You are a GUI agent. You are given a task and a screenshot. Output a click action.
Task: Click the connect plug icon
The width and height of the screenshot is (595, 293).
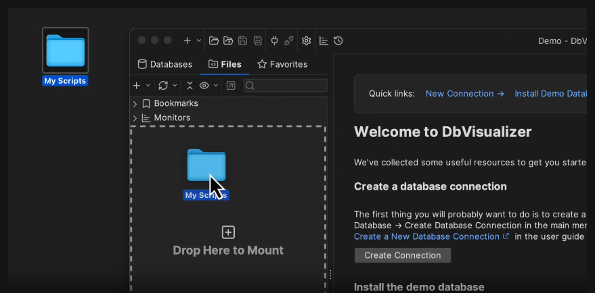coord(274,41)
